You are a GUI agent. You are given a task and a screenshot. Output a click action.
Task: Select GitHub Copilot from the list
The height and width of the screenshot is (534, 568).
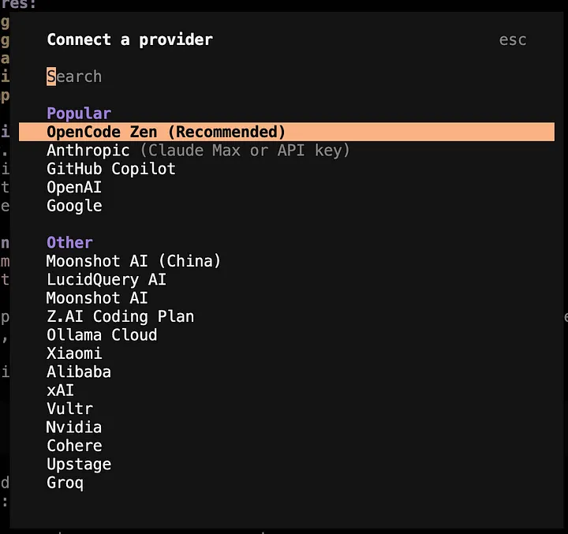[x=111, y=169]
